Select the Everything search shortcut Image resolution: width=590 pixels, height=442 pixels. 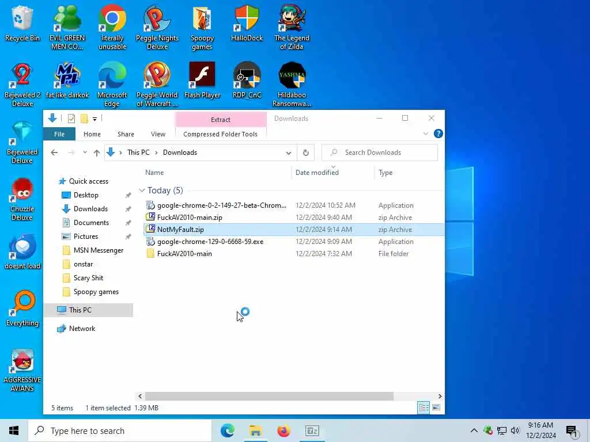click(22, 309)
